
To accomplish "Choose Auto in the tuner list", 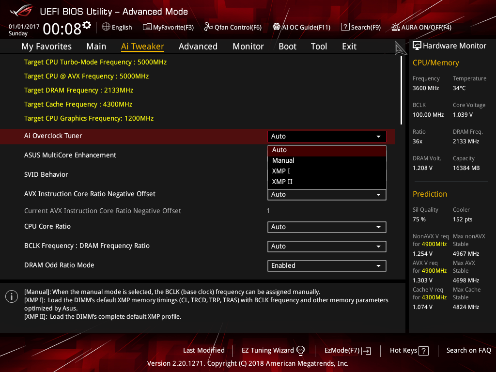I will click(327, 150).
